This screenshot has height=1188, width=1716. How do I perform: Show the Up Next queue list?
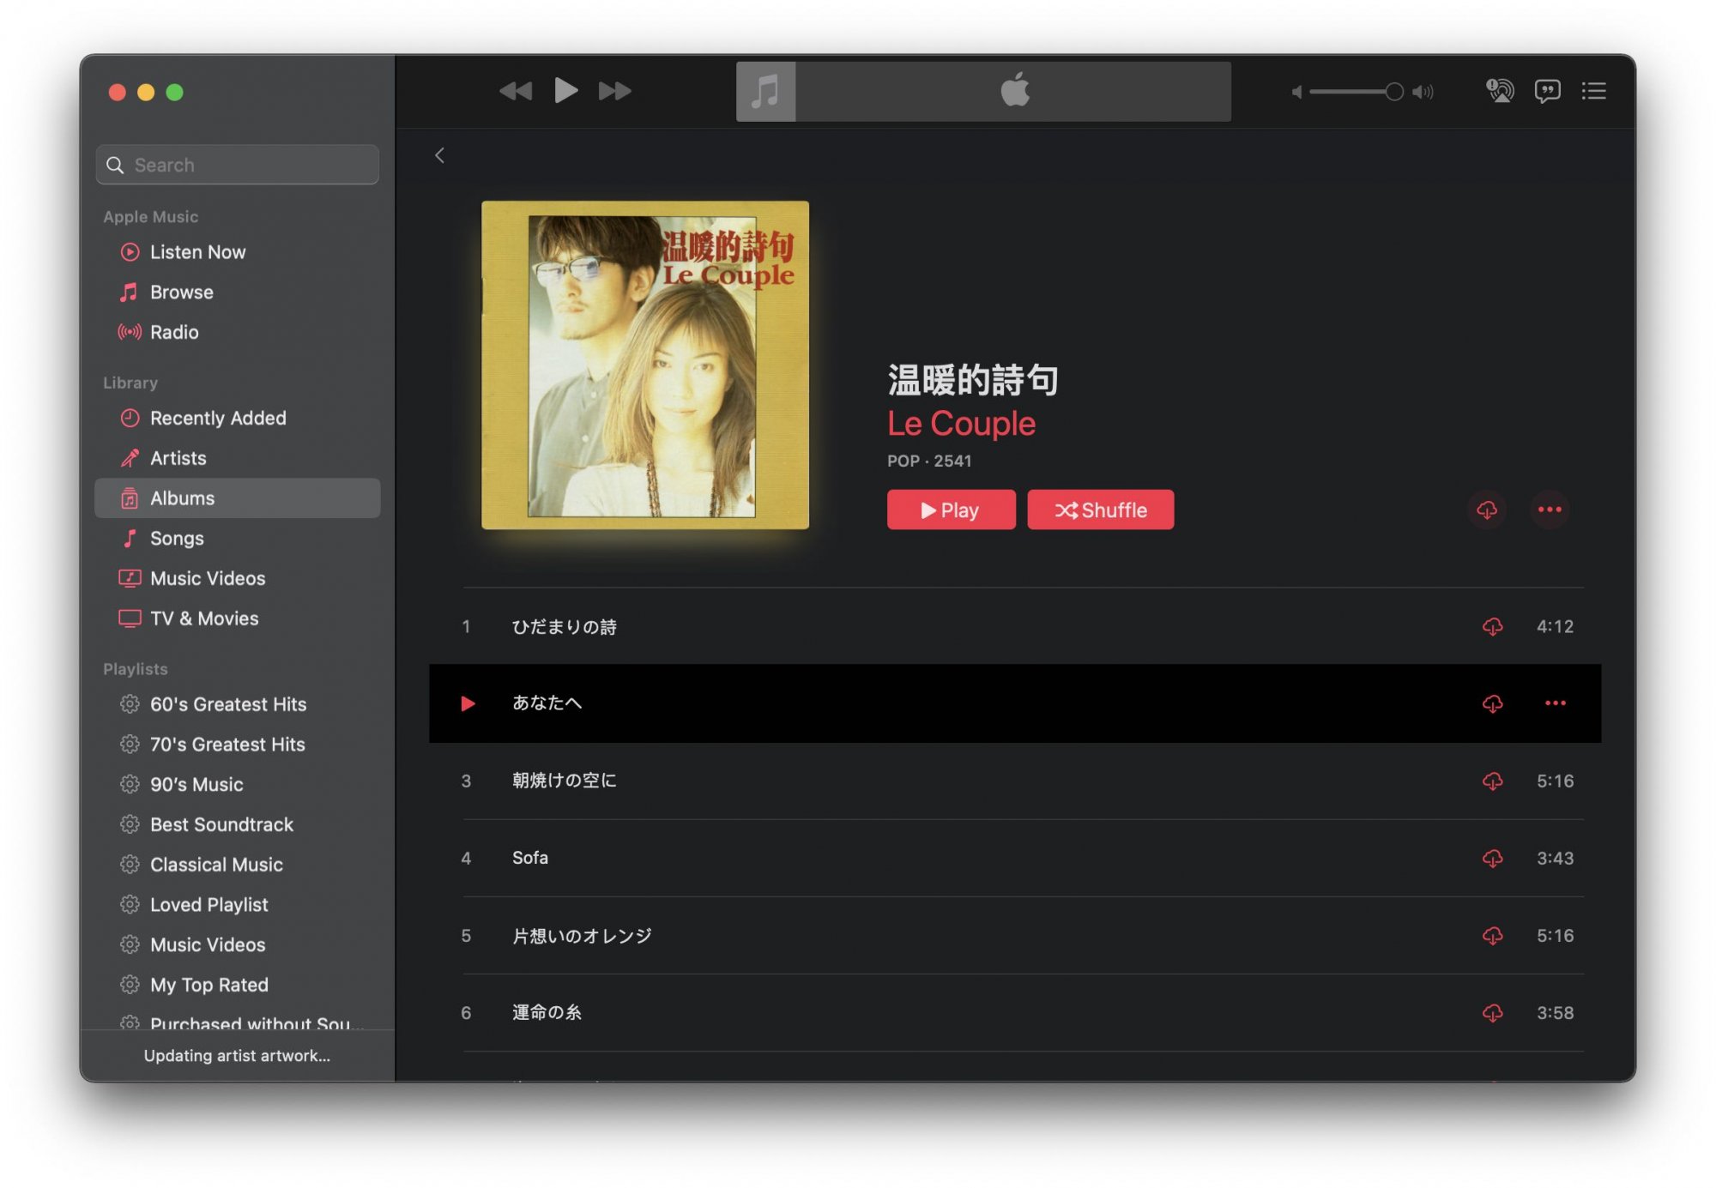pyautogui.click(x=1594, y=91)
